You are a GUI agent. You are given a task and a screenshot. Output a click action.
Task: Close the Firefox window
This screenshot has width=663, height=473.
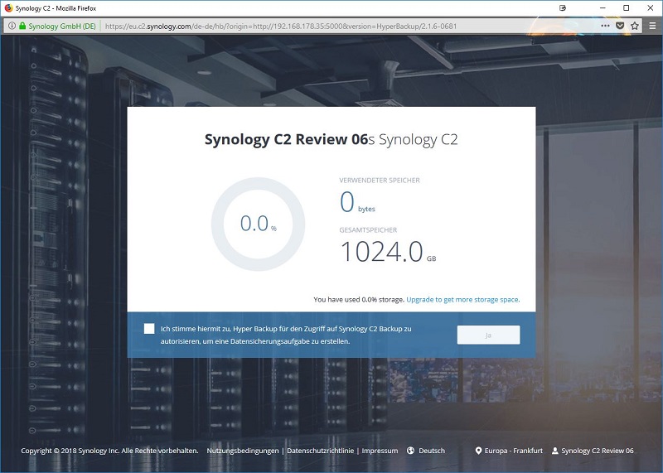coord(651,8)
